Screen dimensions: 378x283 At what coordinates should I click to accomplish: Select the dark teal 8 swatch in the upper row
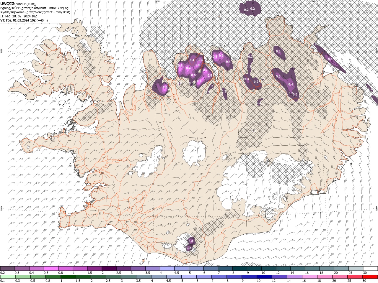tap(239, 268)
